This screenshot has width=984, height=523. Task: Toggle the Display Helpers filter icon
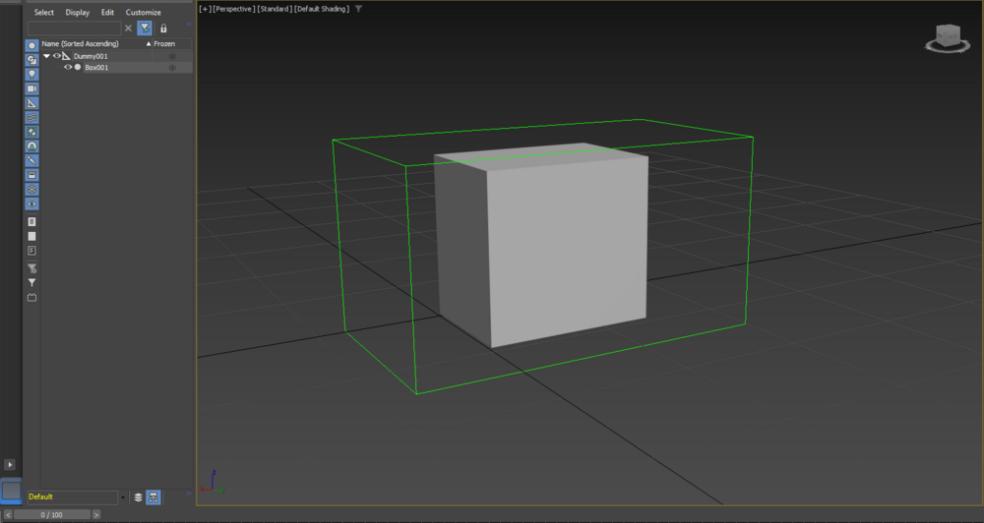[x=32, y=103]
